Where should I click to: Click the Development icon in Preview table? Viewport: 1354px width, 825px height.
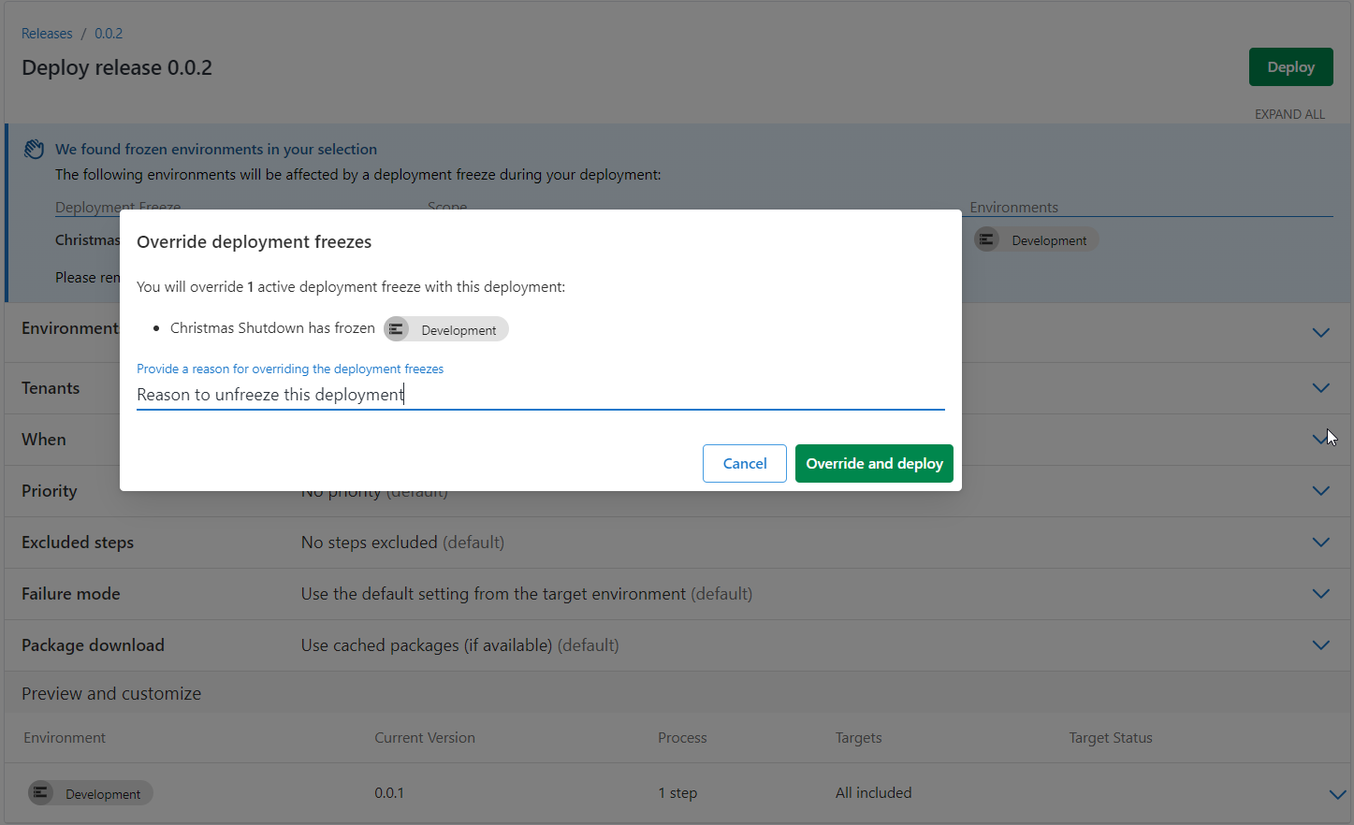(40, 792)
